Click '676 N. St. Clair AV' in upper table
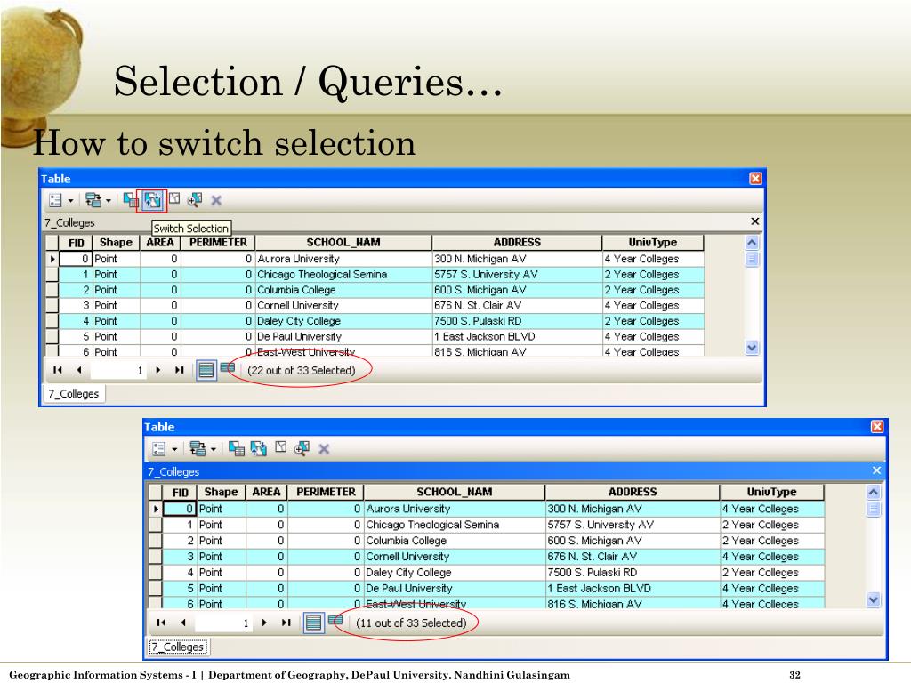Viewport: 911px width, 683px height. (x=517, y=306)
